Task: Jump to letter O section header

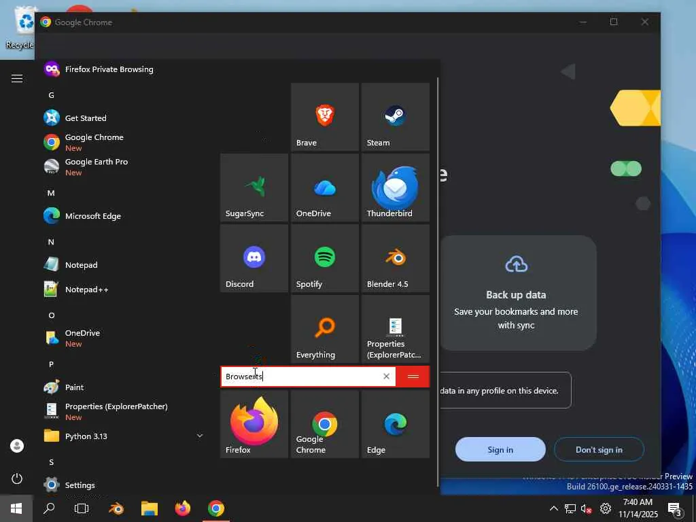Action: 52,315
